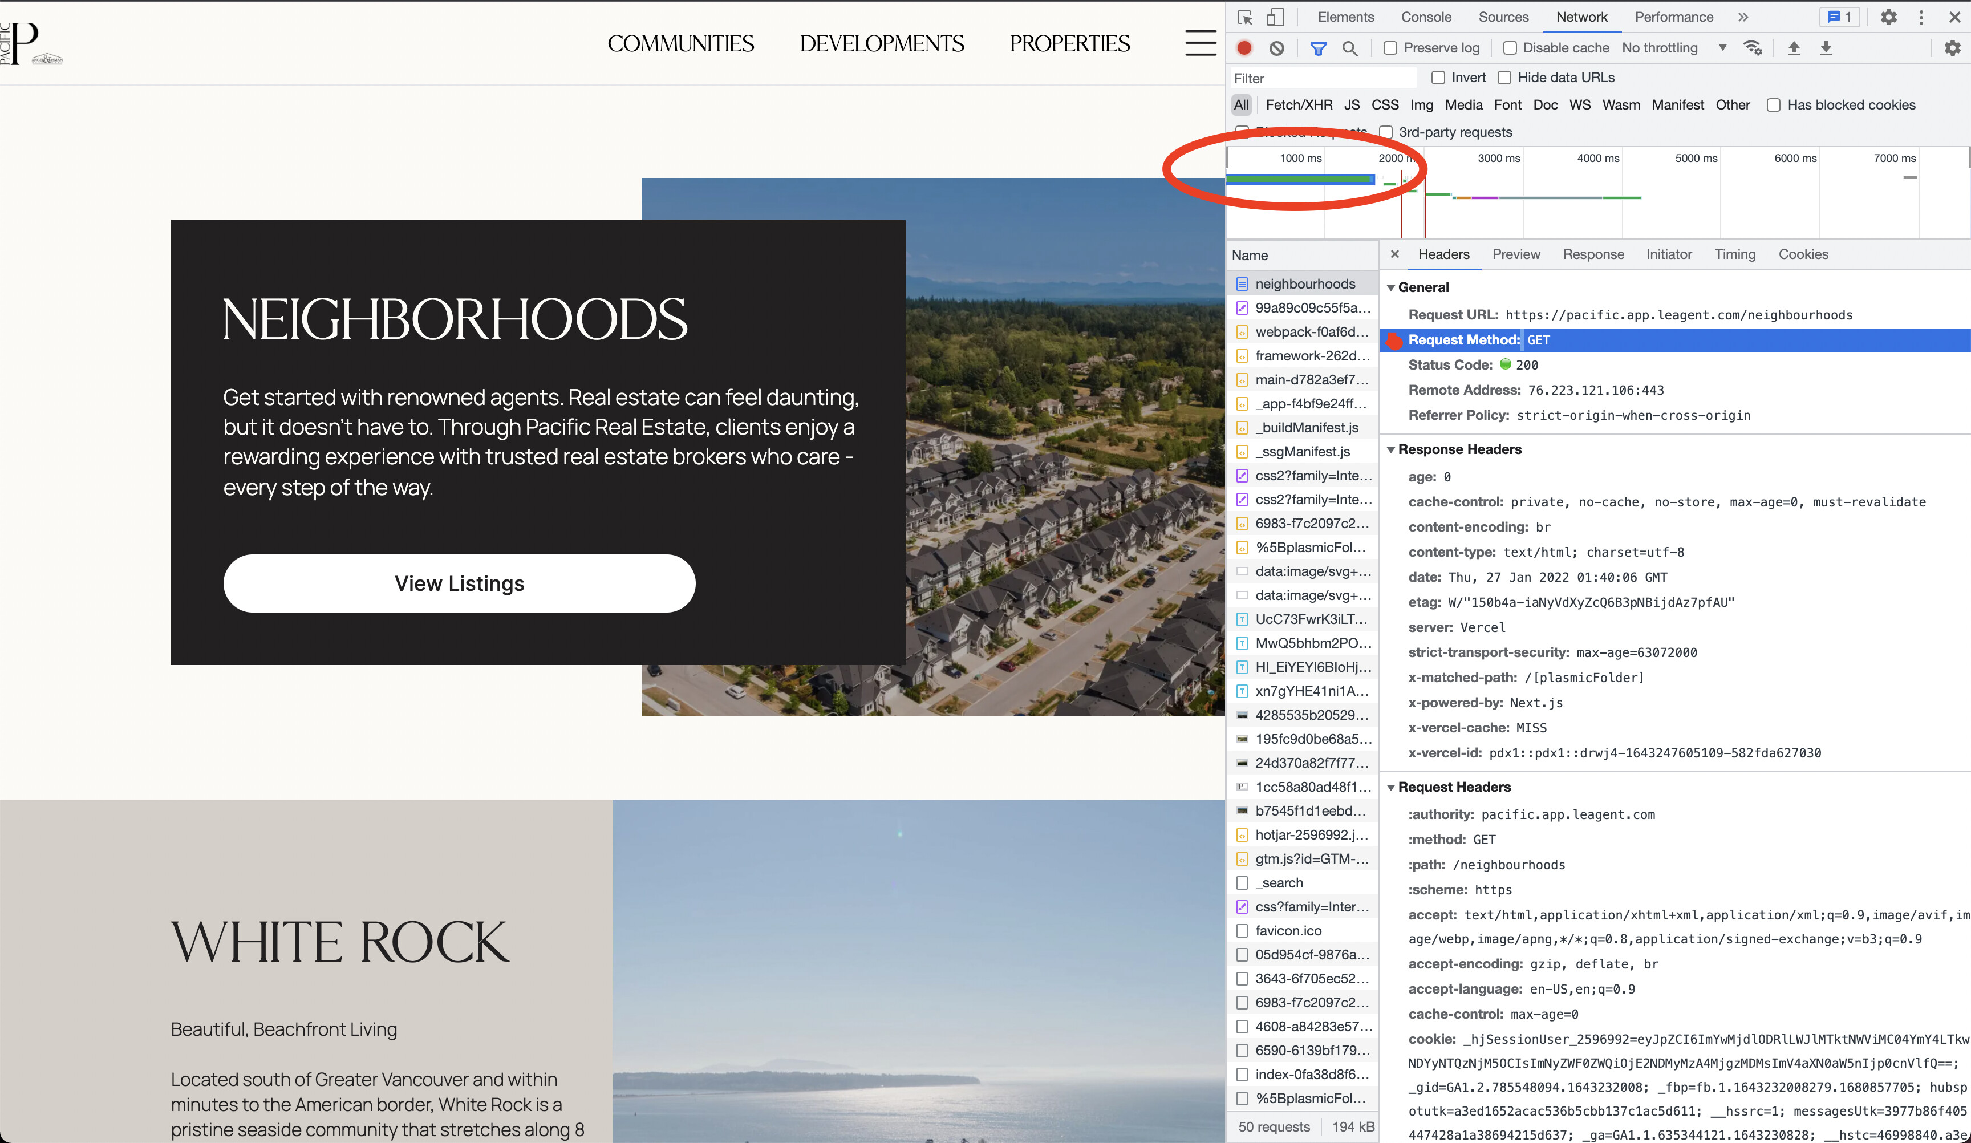The image size is (1971, 1143).
Task: Click the red record network log button
Action: point(1244,48)
